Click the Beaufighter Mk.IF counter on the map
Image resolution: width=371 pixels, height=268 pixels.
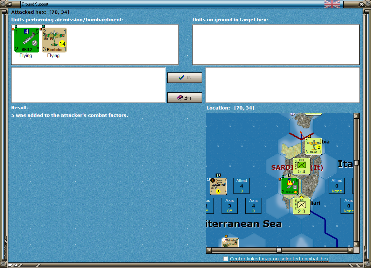[218, 186]
